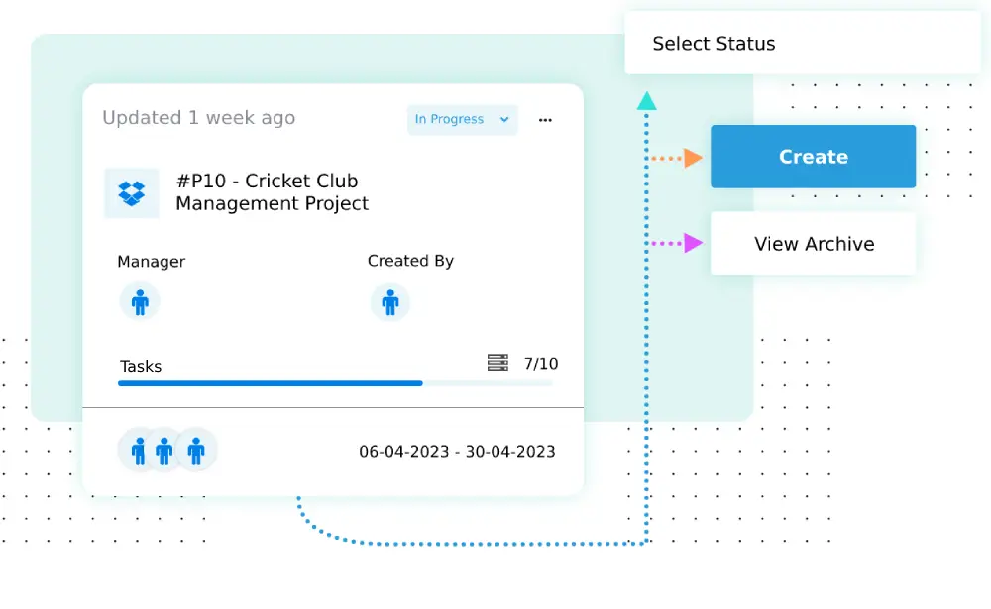This screenshot has height=609, width=991.
Task: Click the Dropbox project icon
Action: pos(131,192)
